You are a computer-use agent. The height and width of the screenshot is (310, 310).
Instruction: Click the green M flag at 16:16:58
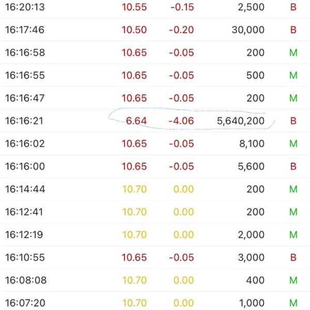(x=293, y=53)
